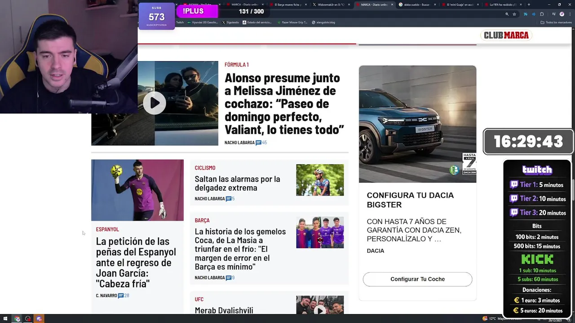Open the ESPANYOL section label

click(107, 229)
